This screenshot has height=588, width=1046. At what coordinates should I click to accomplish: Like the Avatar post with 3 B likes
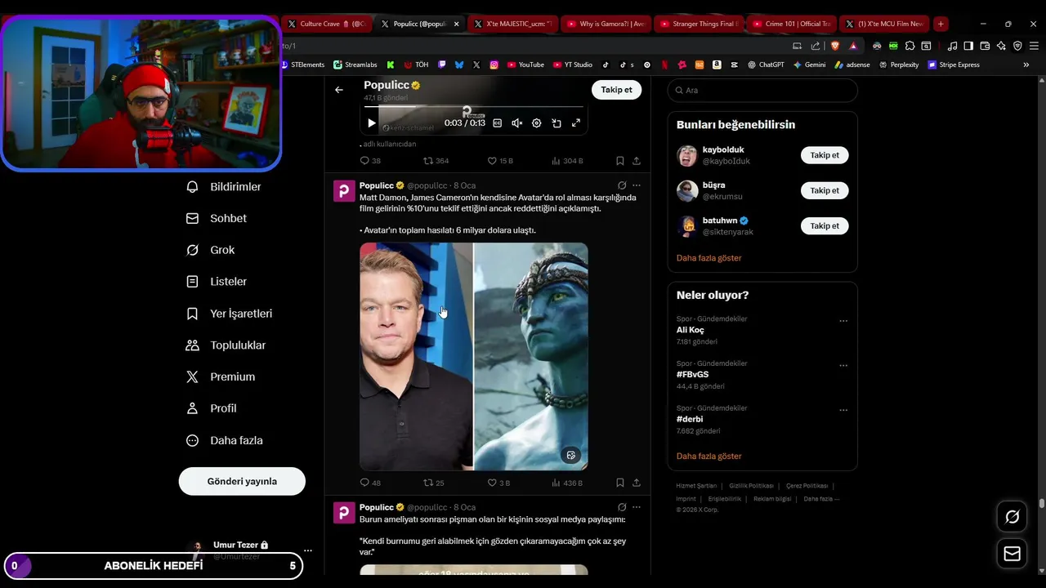(498, 483)
